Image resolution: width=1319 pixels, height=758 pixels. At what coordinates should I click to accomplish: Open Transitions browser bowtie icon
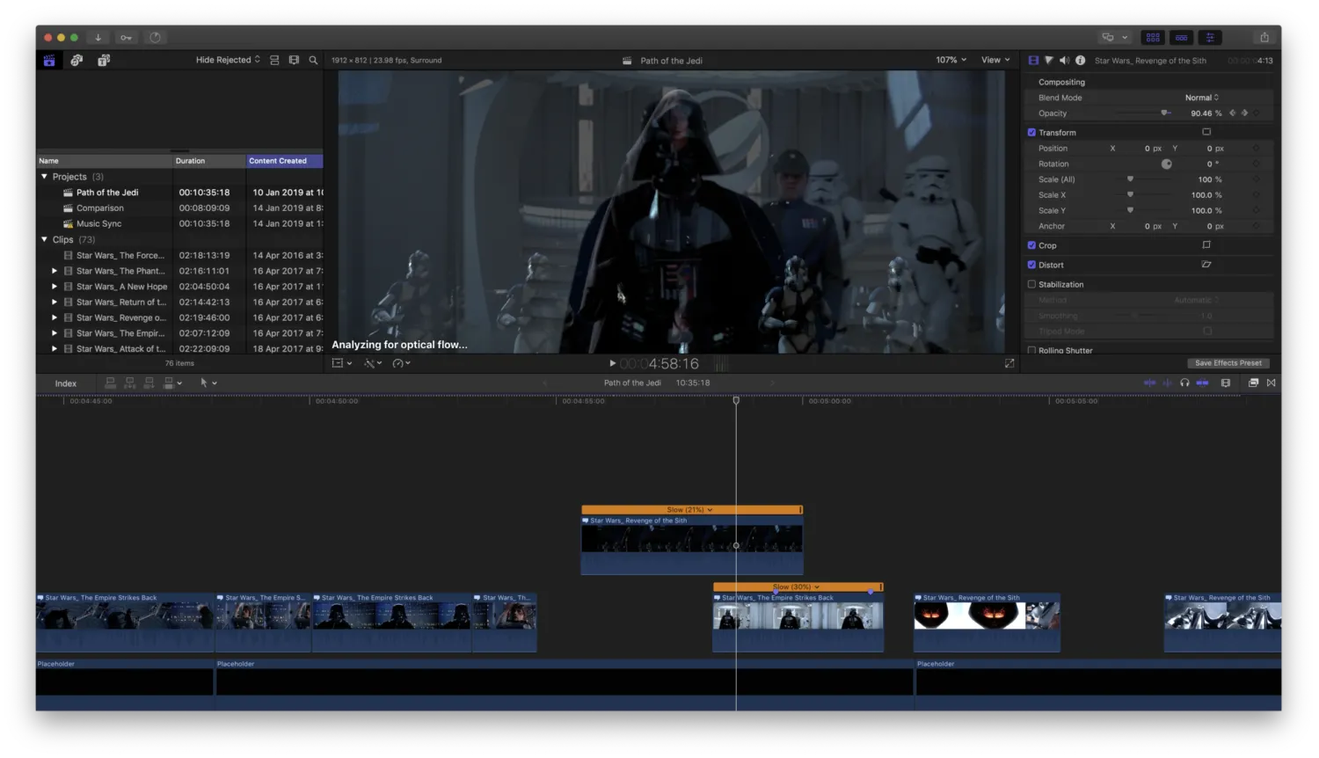tap(1272, 383)
